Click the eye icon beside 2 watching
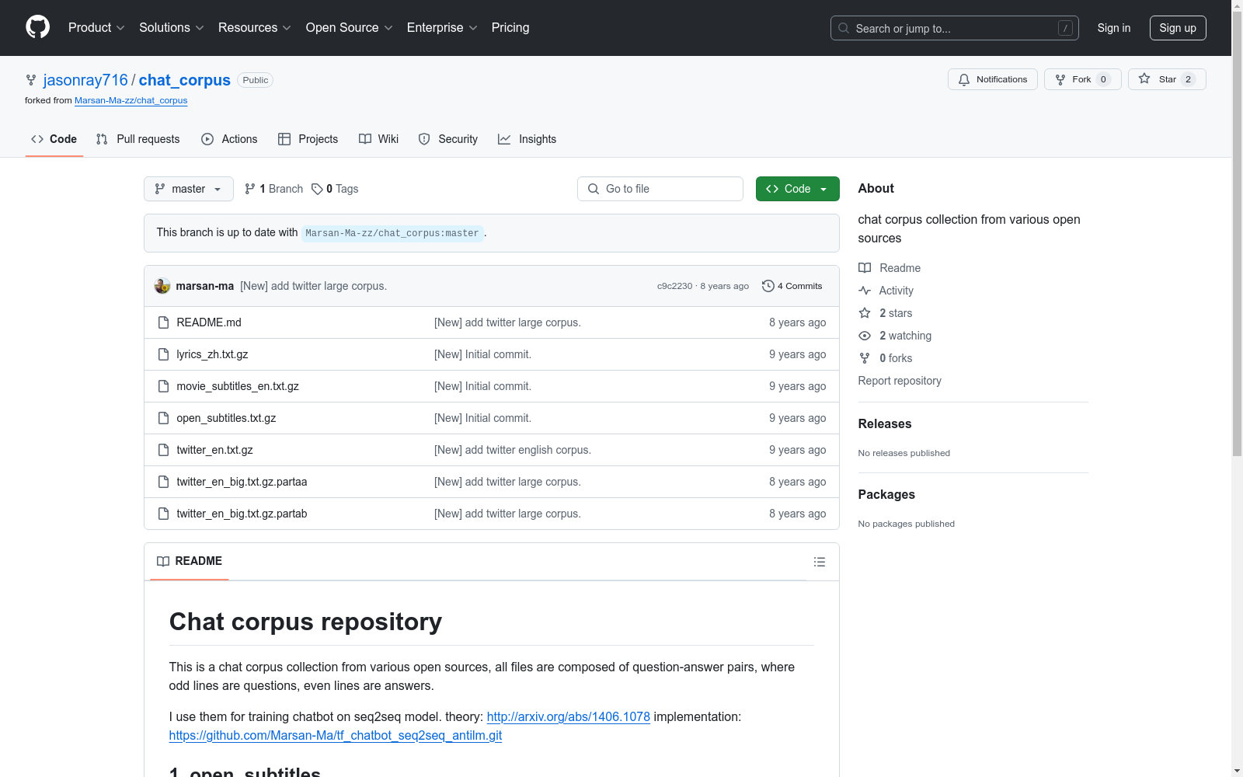The height and width of the screenshot is (777, 1243). pyautogui.click(x=865, y=336)
